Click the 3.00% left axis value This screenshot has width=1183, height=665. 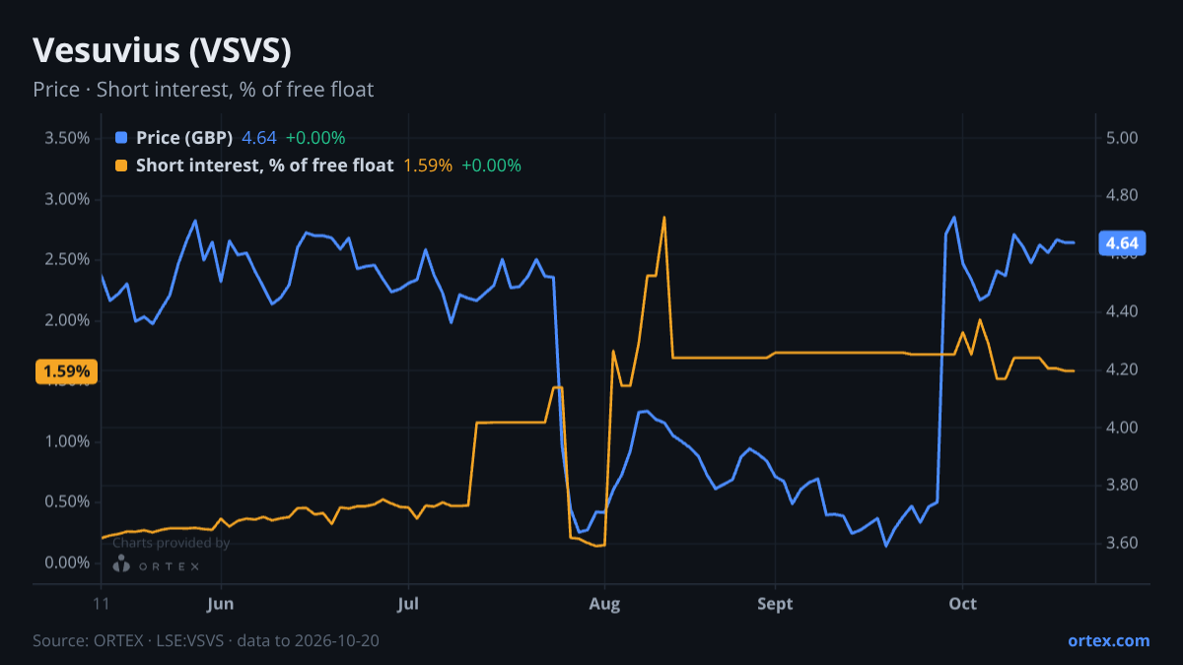(x=67, y=199)
